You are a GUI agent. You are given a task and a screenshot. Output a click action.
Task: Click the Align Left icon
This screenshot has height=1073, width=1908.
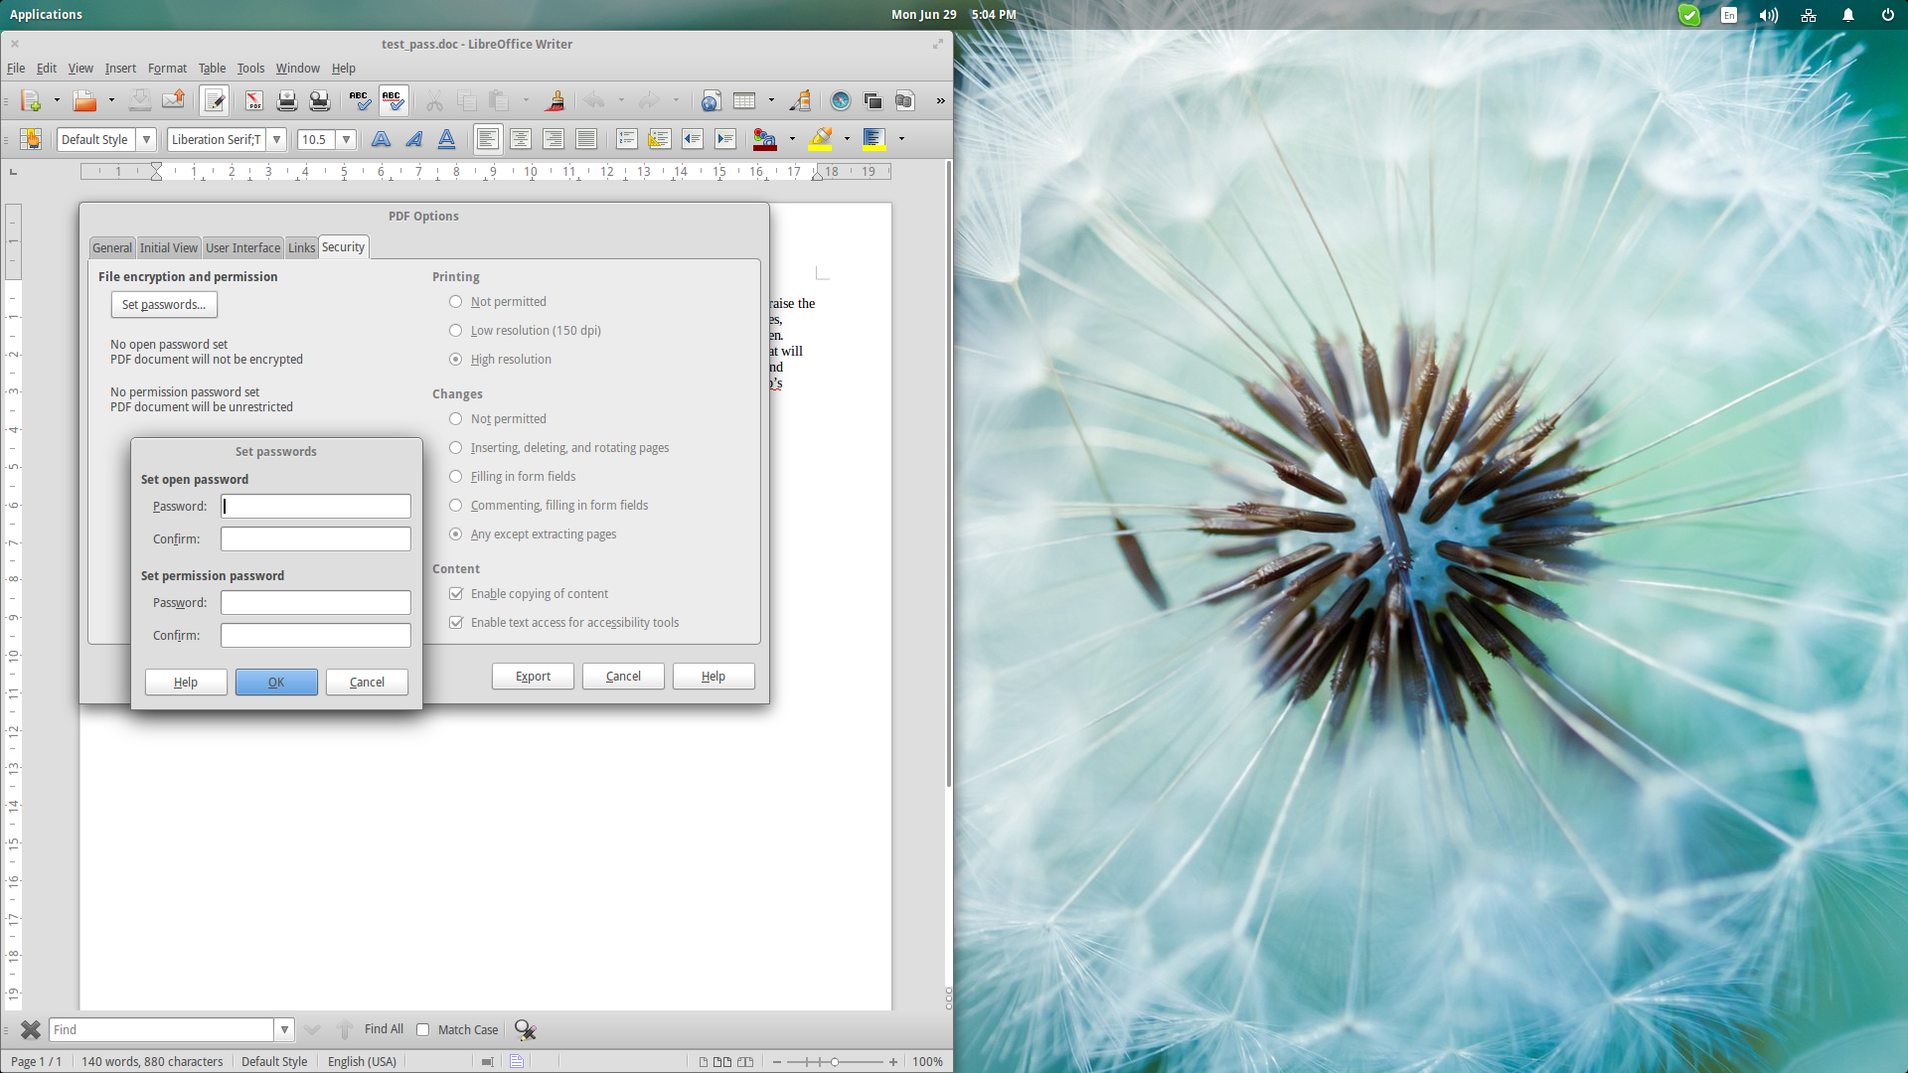coord(487,139)
